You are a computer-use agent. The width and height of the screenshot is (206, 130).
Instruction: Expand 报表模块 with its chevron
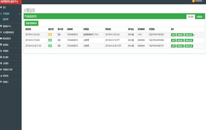[19, 45]
